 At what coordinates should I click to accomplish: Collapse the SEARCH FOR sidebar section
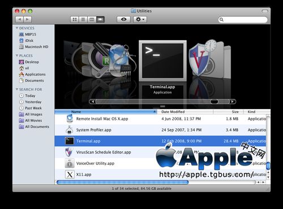[x=17, y=89]
